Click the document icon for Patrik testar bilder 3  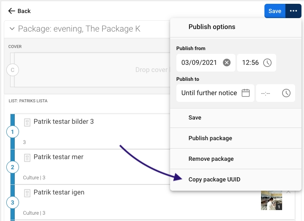[x=27, y=122]
